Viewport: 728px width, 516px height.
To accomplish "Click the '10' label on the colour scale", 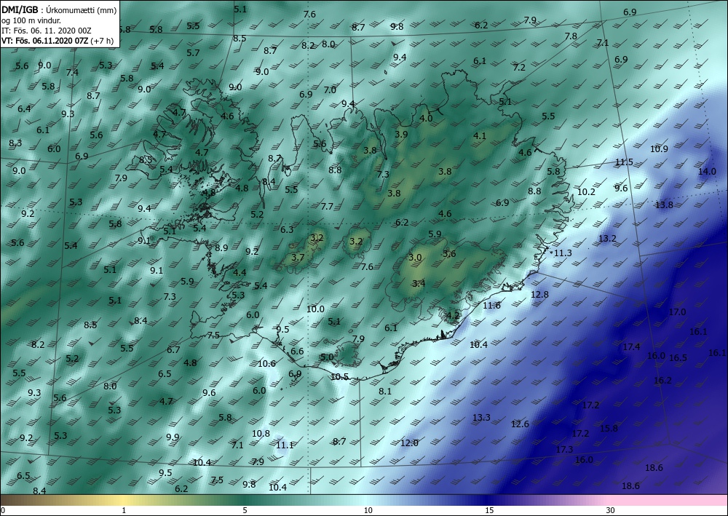I will 368,510.
